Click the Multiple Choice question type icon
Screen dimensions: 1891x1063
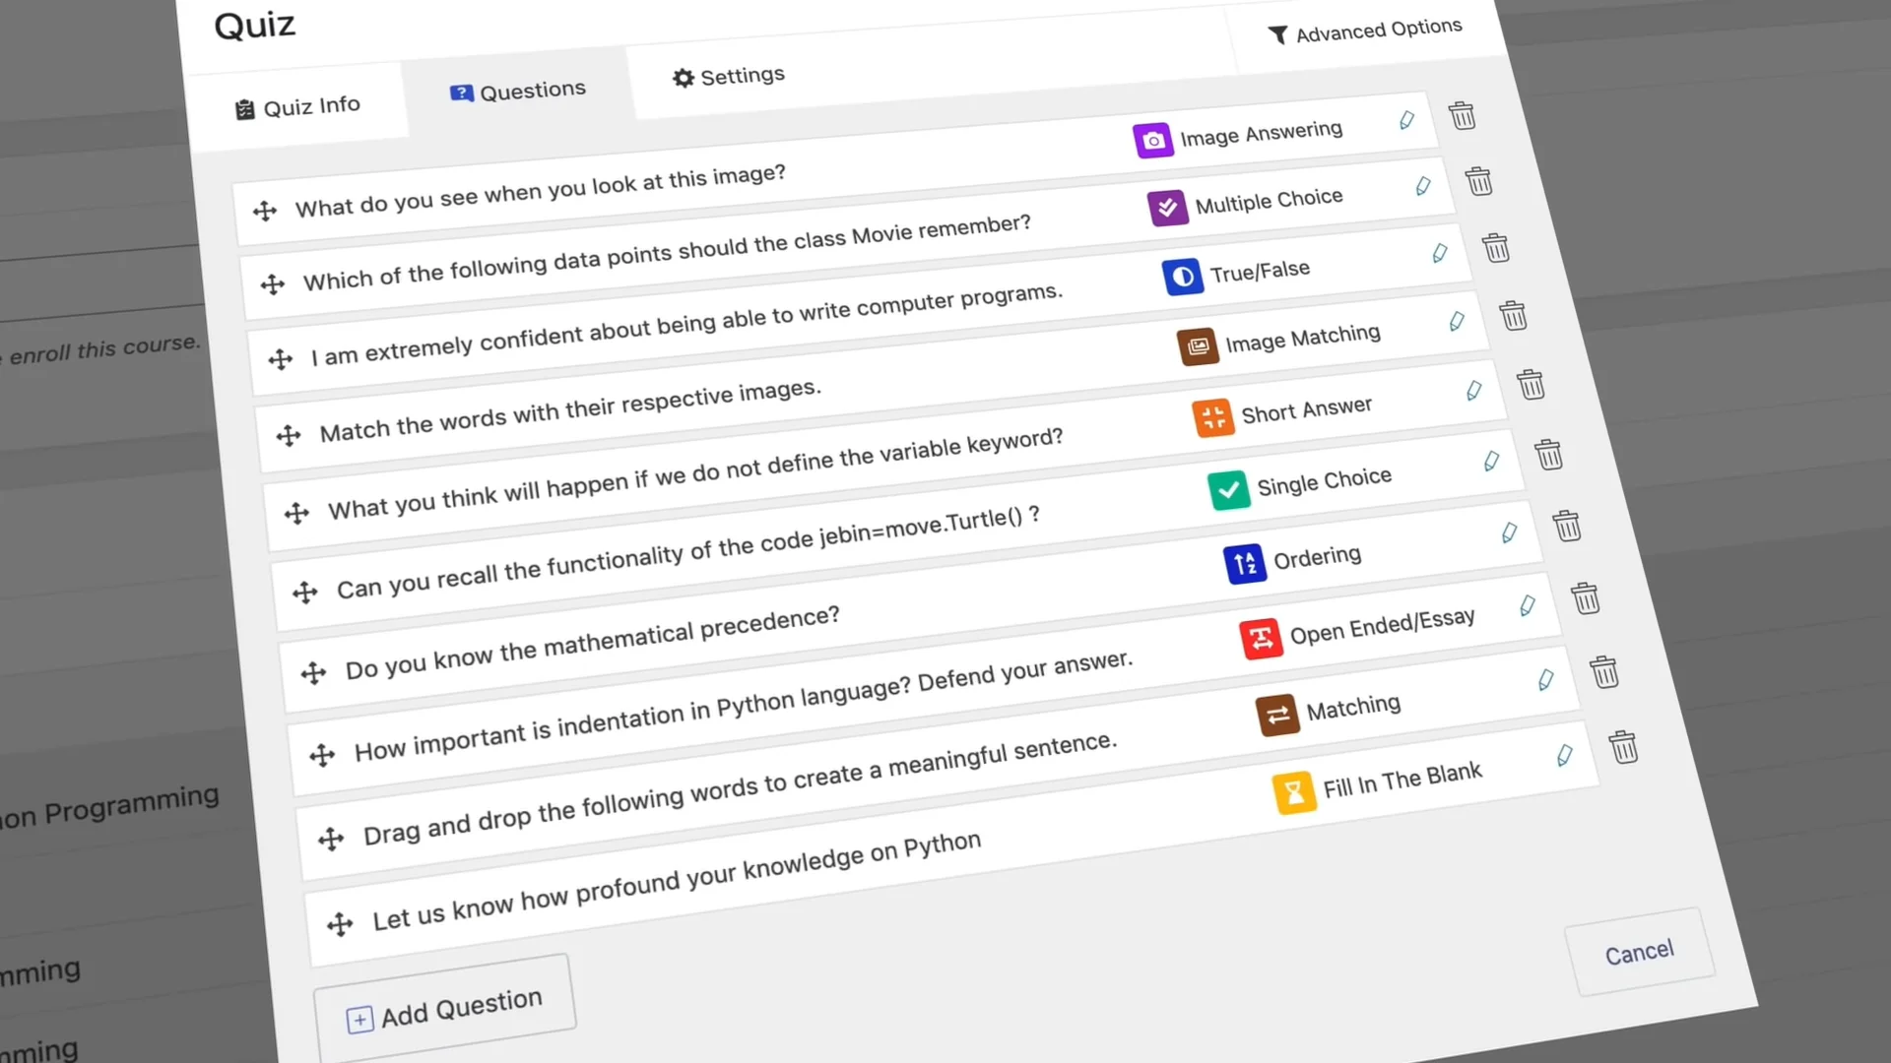coord(1167,208)
